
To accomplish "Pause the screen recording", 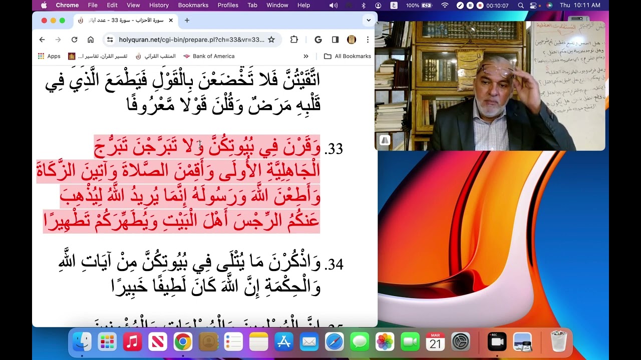I will [x=470, y=5].
